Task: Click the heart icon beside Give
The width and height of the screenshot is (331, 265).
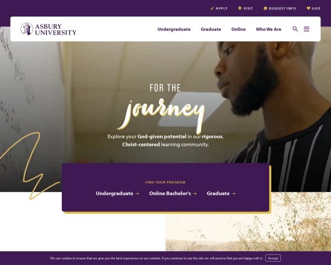Action: point(308,8)
